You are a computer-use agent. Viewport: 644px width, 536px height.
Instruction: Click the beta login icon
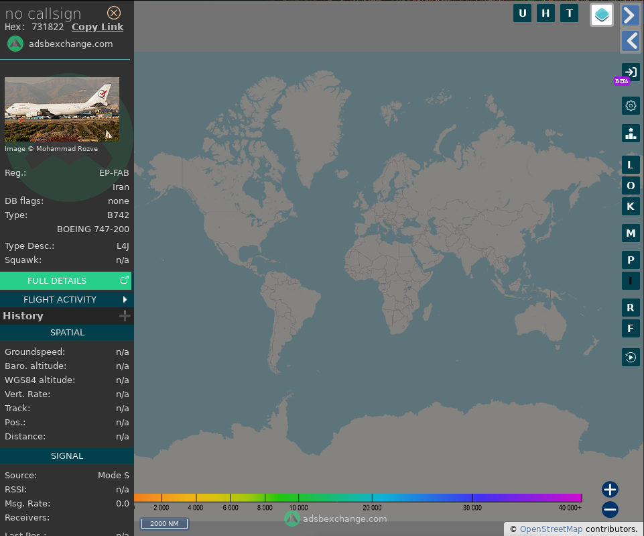pos(631,72)
